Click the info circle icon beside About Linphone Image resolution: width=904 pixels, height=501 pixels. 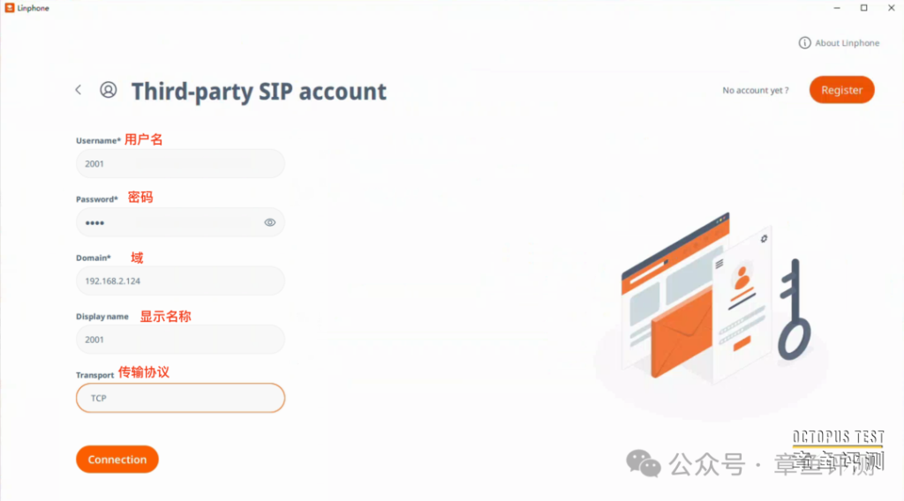point(804,42)
